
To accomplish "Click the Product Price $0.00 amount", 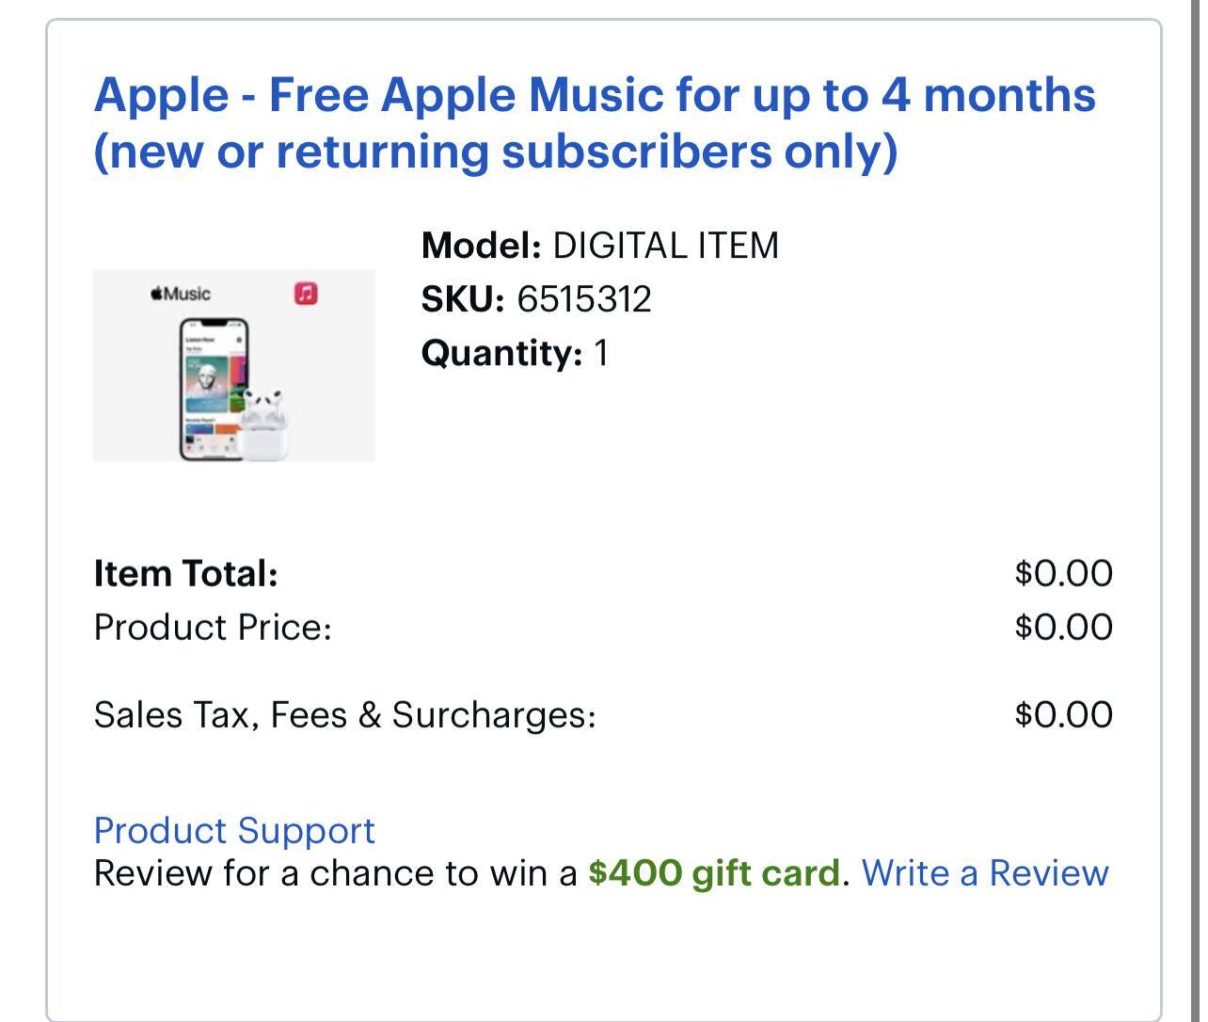I will click(x=1063, y=628).
